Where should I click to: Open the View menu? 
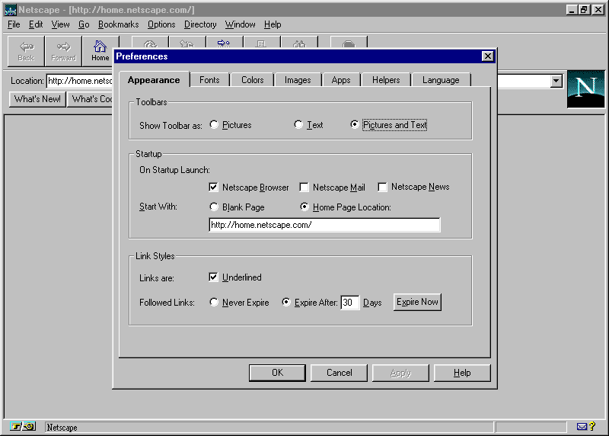point(61,24)
